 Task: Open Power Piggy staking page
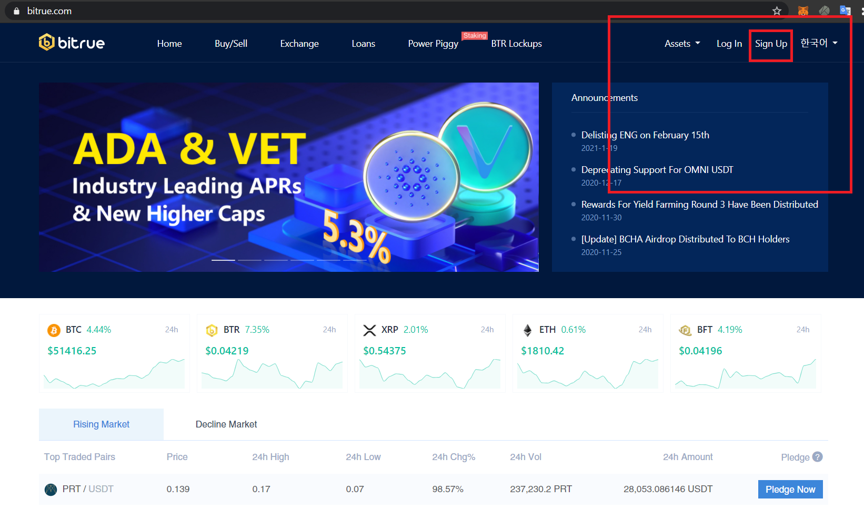click(433, 44)
